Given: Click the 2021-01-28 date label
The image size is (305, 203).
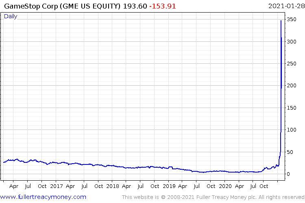Looking at the screenshot, I should point(285,6).
